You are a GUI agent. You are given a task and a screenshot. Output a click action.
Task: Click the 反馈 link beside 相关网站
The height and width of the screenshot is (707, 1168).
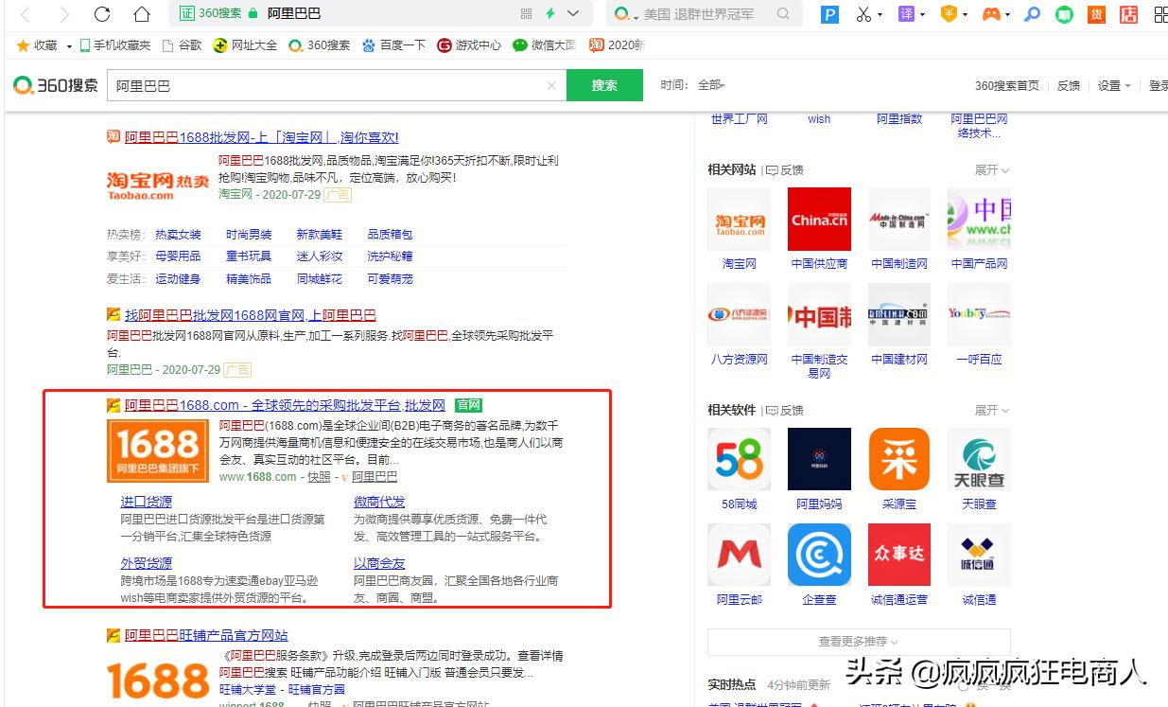[x=784, y=170]
